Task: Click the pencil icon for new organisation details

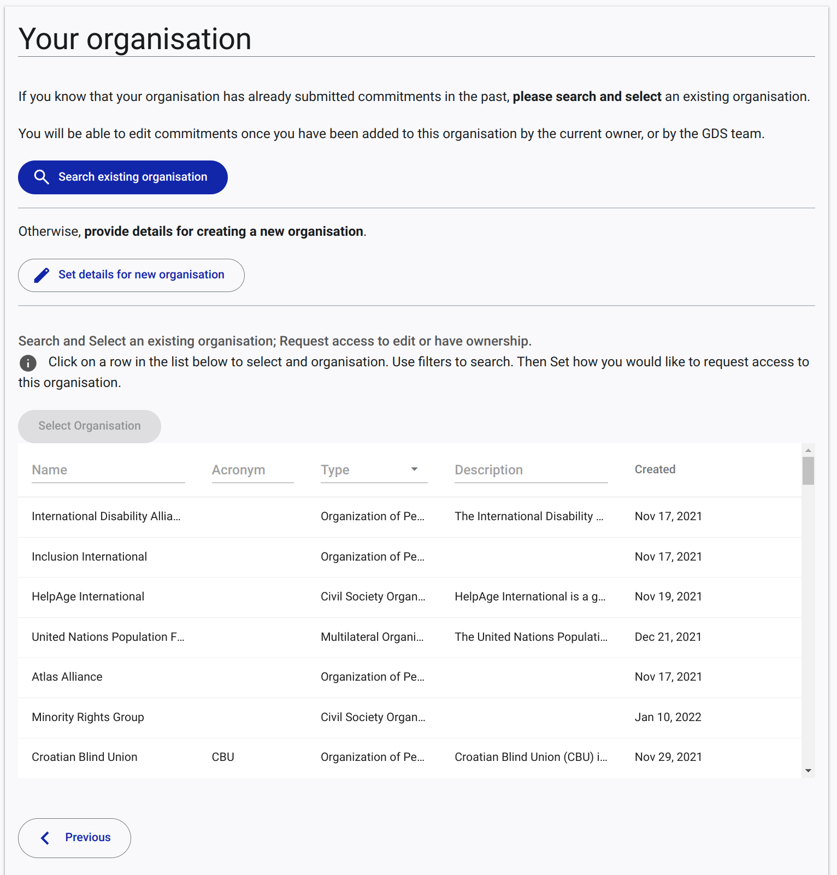Action: (x=42, y=275)
